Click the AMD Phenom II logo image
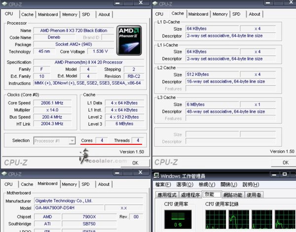The image size is (296, 232). tap(129, 40)
